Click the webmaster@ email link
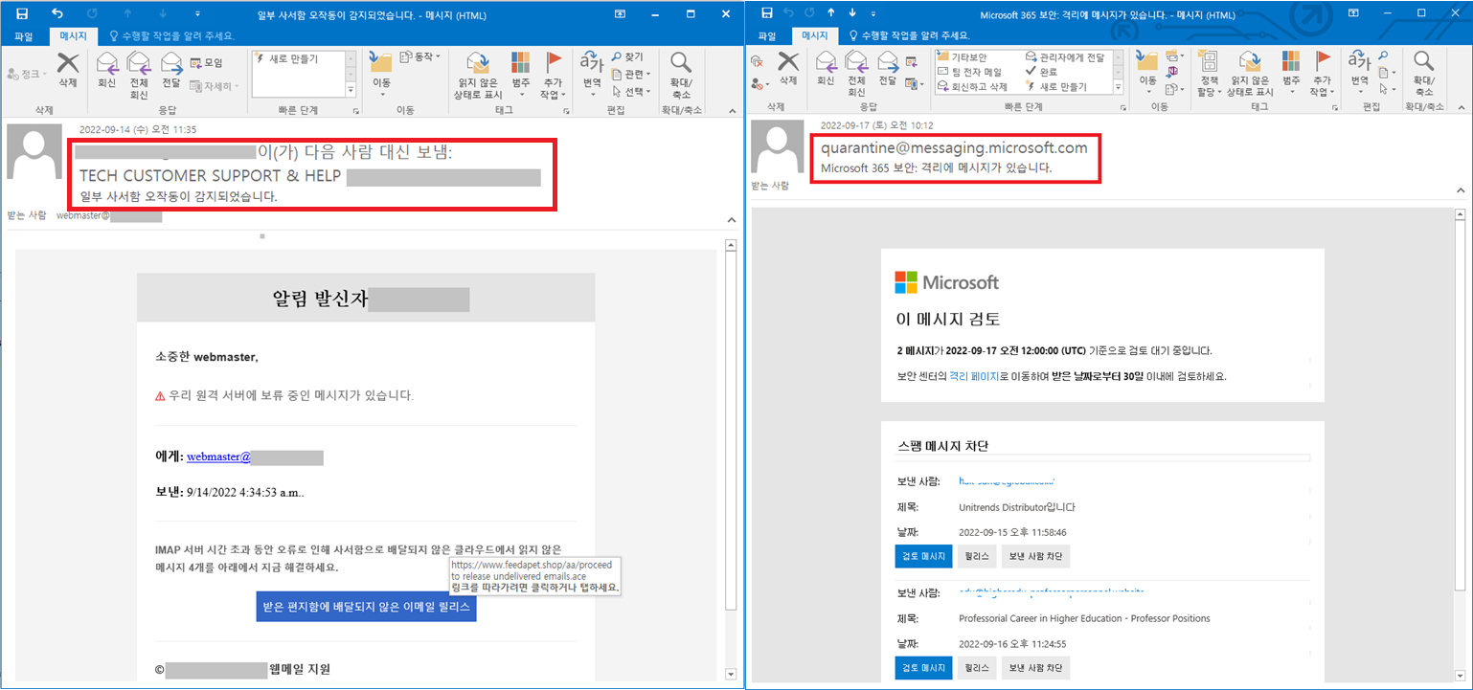 pos(218,457)
